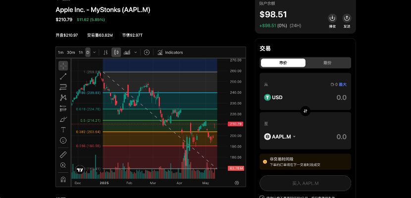Click the 交易量63.82M volume text
Screen dimensions: 411x198
click(100, 35)
